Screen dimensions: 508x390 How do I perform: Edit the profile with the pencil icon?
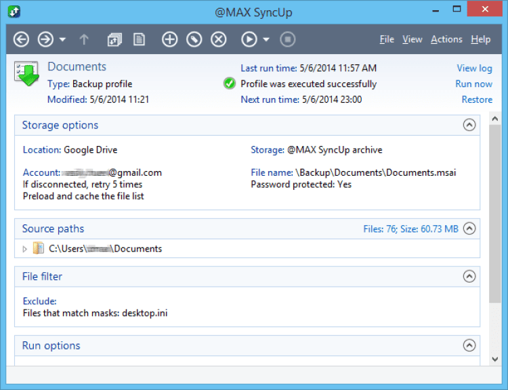[194, 39]
